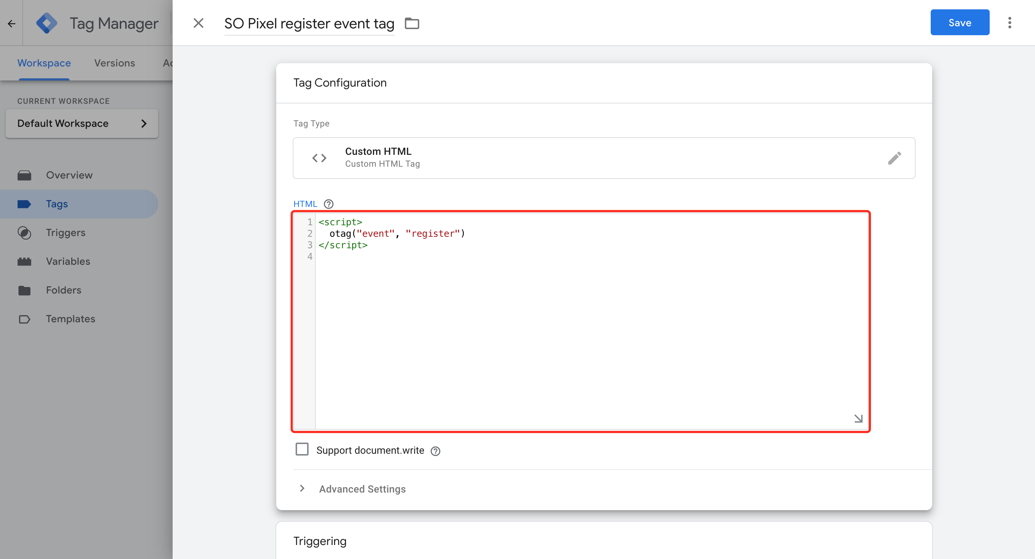Go to Variables in the sidebar

click(x=68, y=261)
